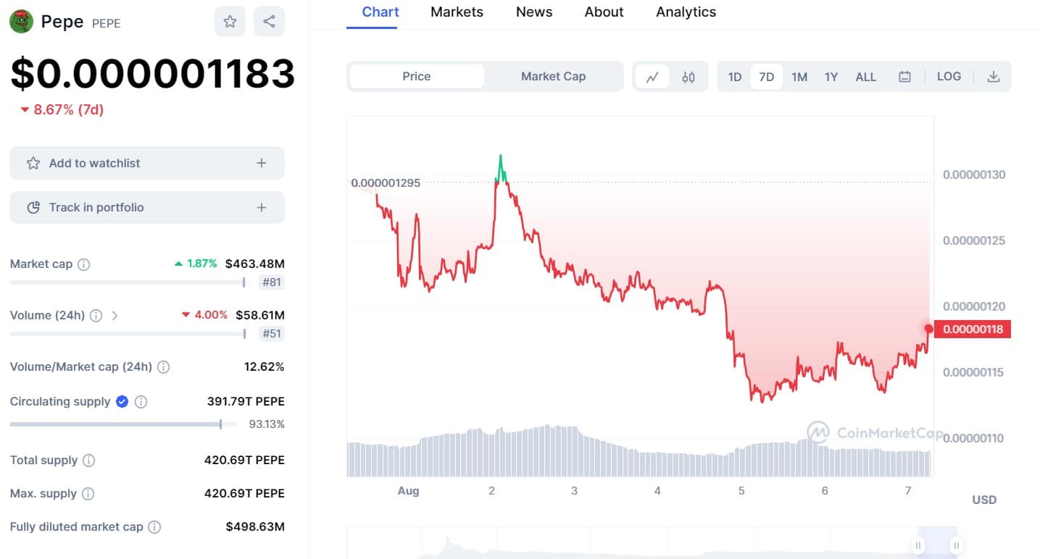Viewport: 1040px width, 559px height.
Task: Open the About tab
Action: 604,12
